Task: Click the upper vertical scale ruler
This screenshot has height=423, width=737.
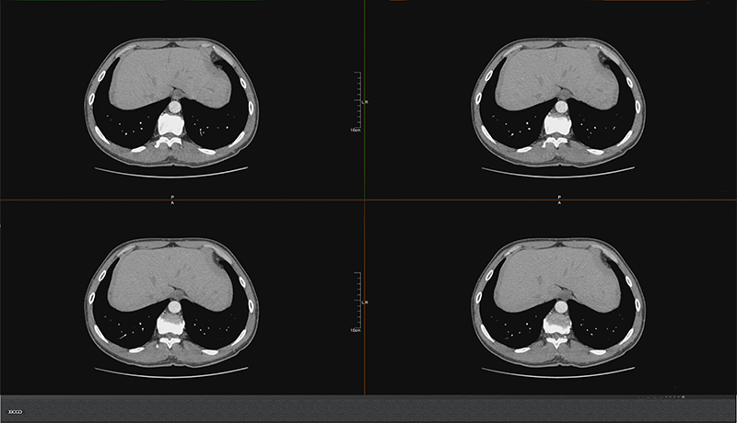Action: (x=360, y=101)
